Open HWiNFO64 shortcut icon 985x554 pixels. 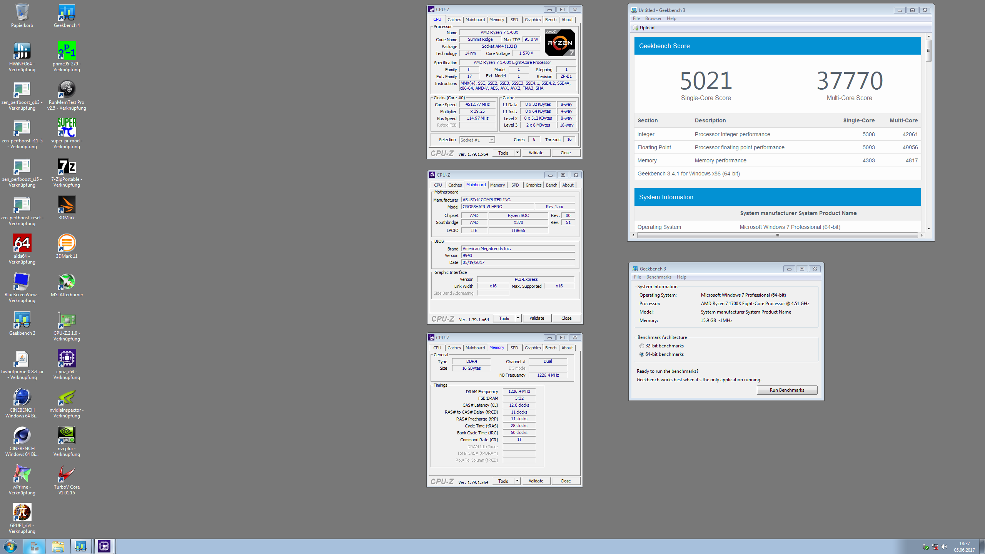(x=22, y=57)
